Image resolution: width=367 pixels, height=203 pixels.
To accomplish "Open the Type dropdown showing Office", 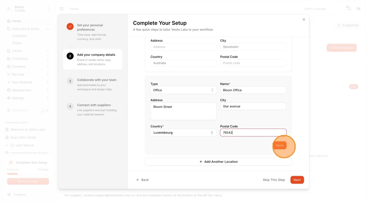I will [183, 90].
